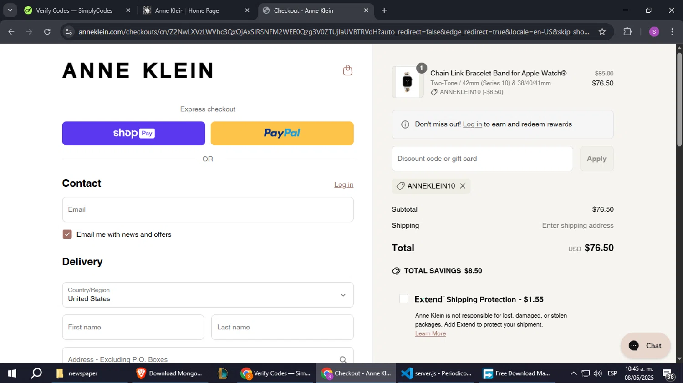Click the Anne Klein logo
The image size is (683, 383).
[138, 70]
